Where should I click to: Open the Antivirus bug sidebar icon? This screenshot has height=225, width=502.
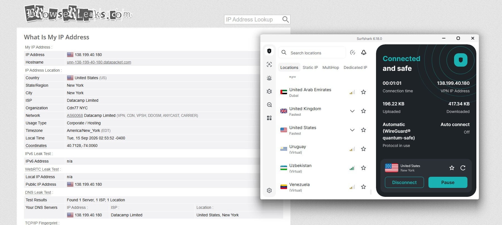click(269, 91)
